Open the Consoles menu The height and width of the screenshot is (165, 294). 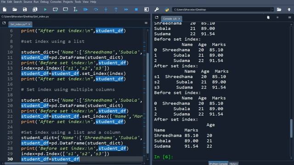click(56, 2)
